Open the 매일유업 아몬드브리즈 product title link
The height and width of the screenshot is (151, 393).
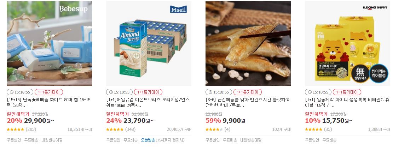(x=148, y=103)
